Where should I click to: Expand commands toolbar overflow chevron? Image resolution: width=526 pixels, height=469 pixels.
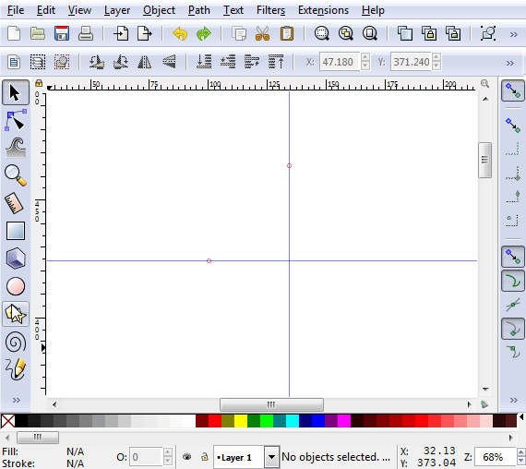[x=514, y=34]
